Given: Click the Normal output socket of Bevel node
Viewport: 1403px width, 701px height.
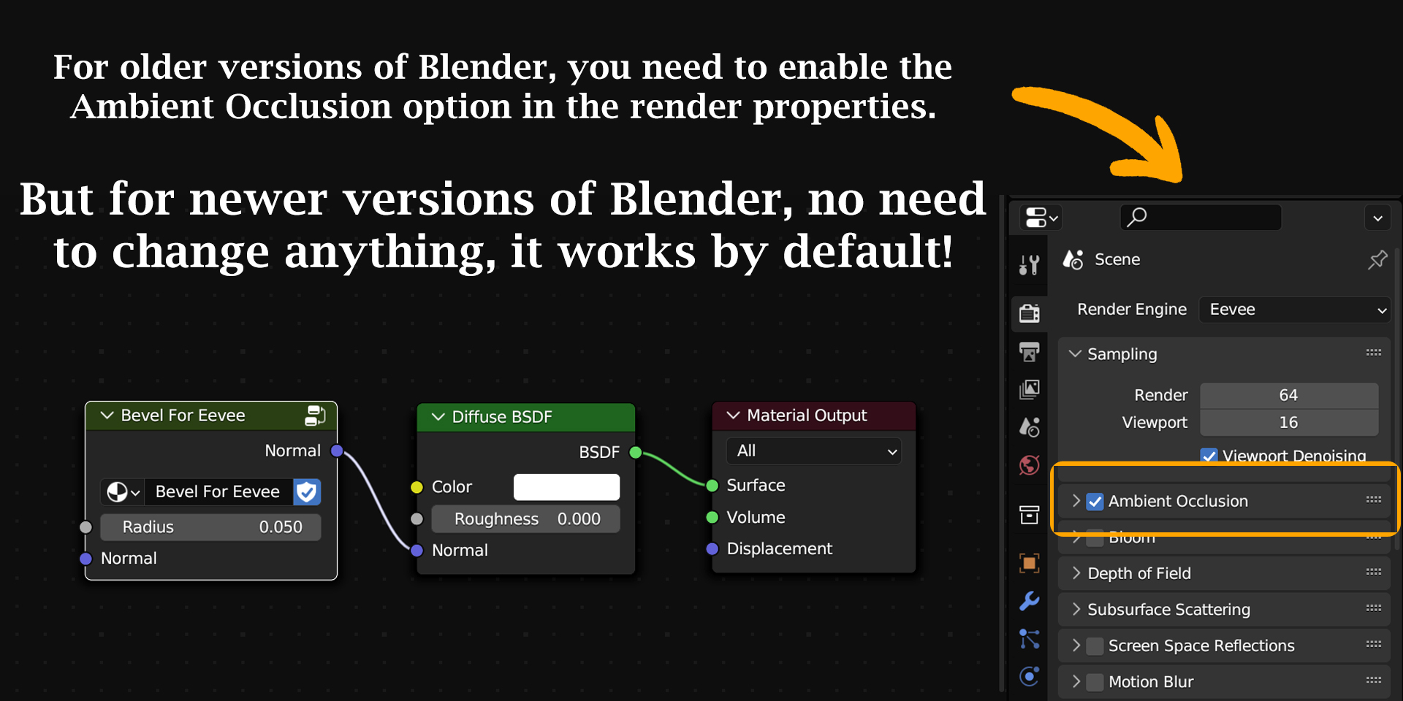Looking at the screenshot, I should point(337,451).
